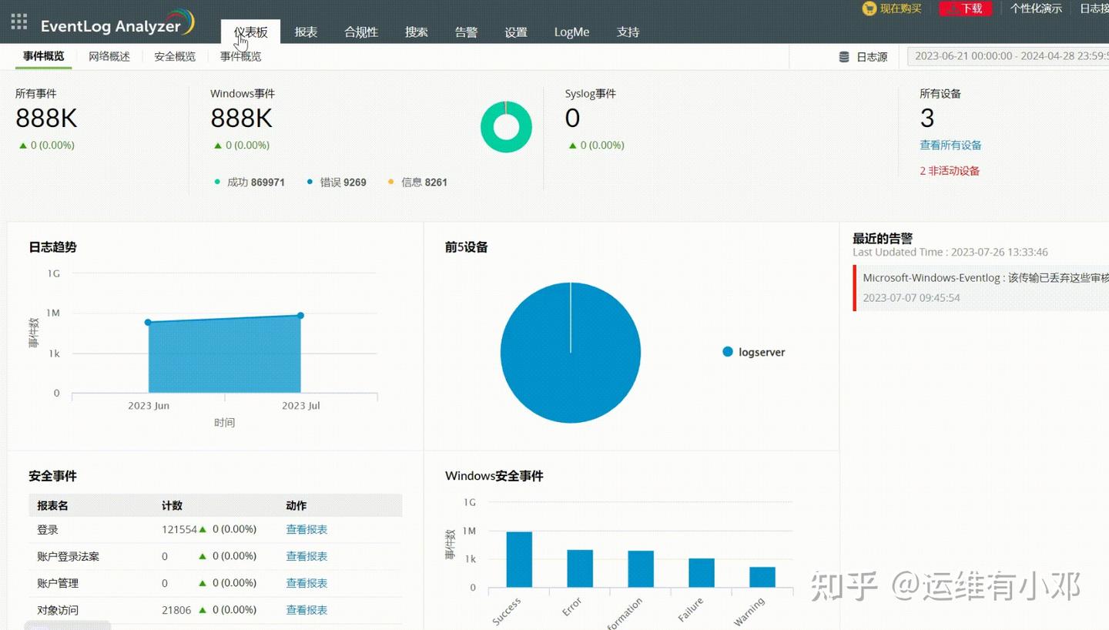
Task: Open the 仪表板 tab
Action: coord(251,32)
